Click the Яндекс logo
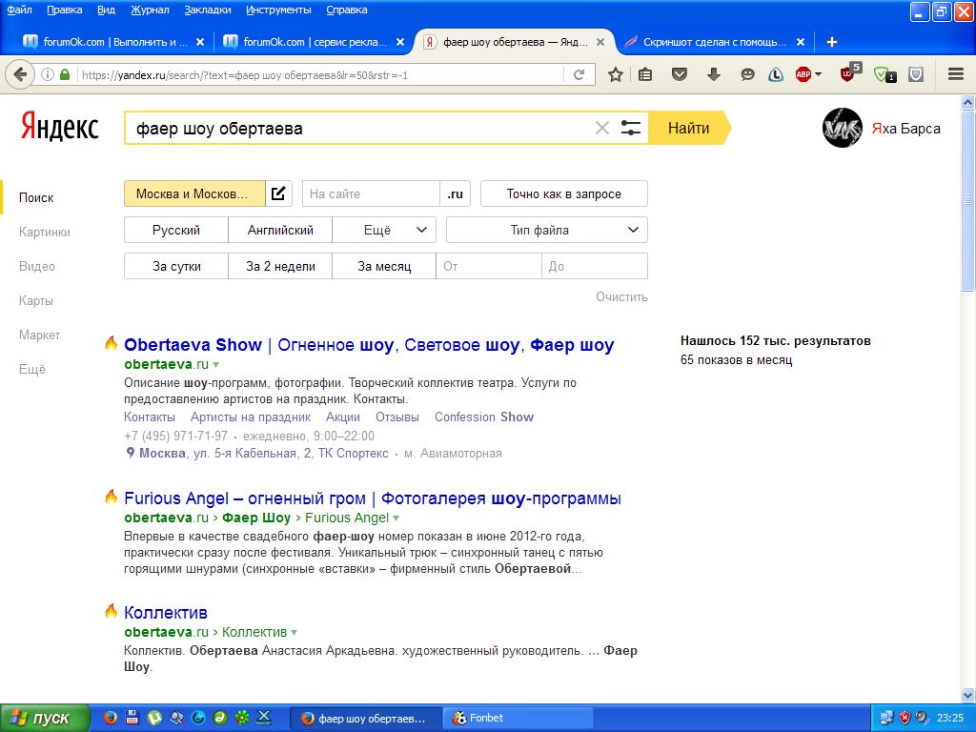 coord(60,127)
